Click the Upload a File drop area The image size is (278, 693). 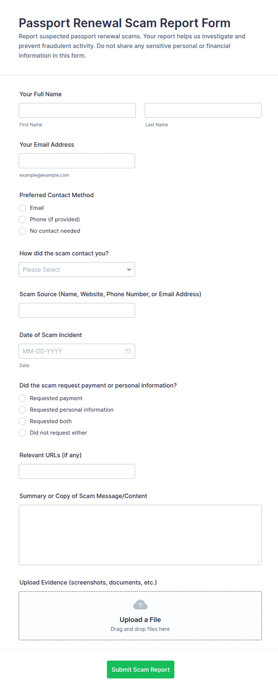point(140,616)
